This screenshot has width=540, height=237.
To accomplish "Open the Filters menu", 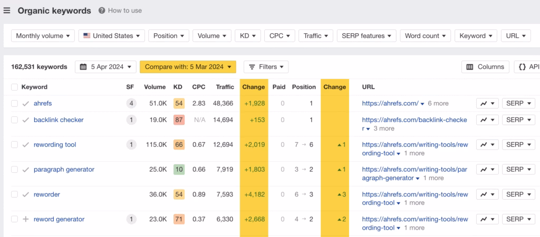I will click(x=266, y=67).
